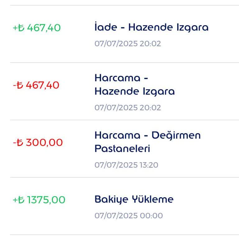Click the lira symbol on the 1375,00 amount
239x239 pixels.
(x=21, y=200)
